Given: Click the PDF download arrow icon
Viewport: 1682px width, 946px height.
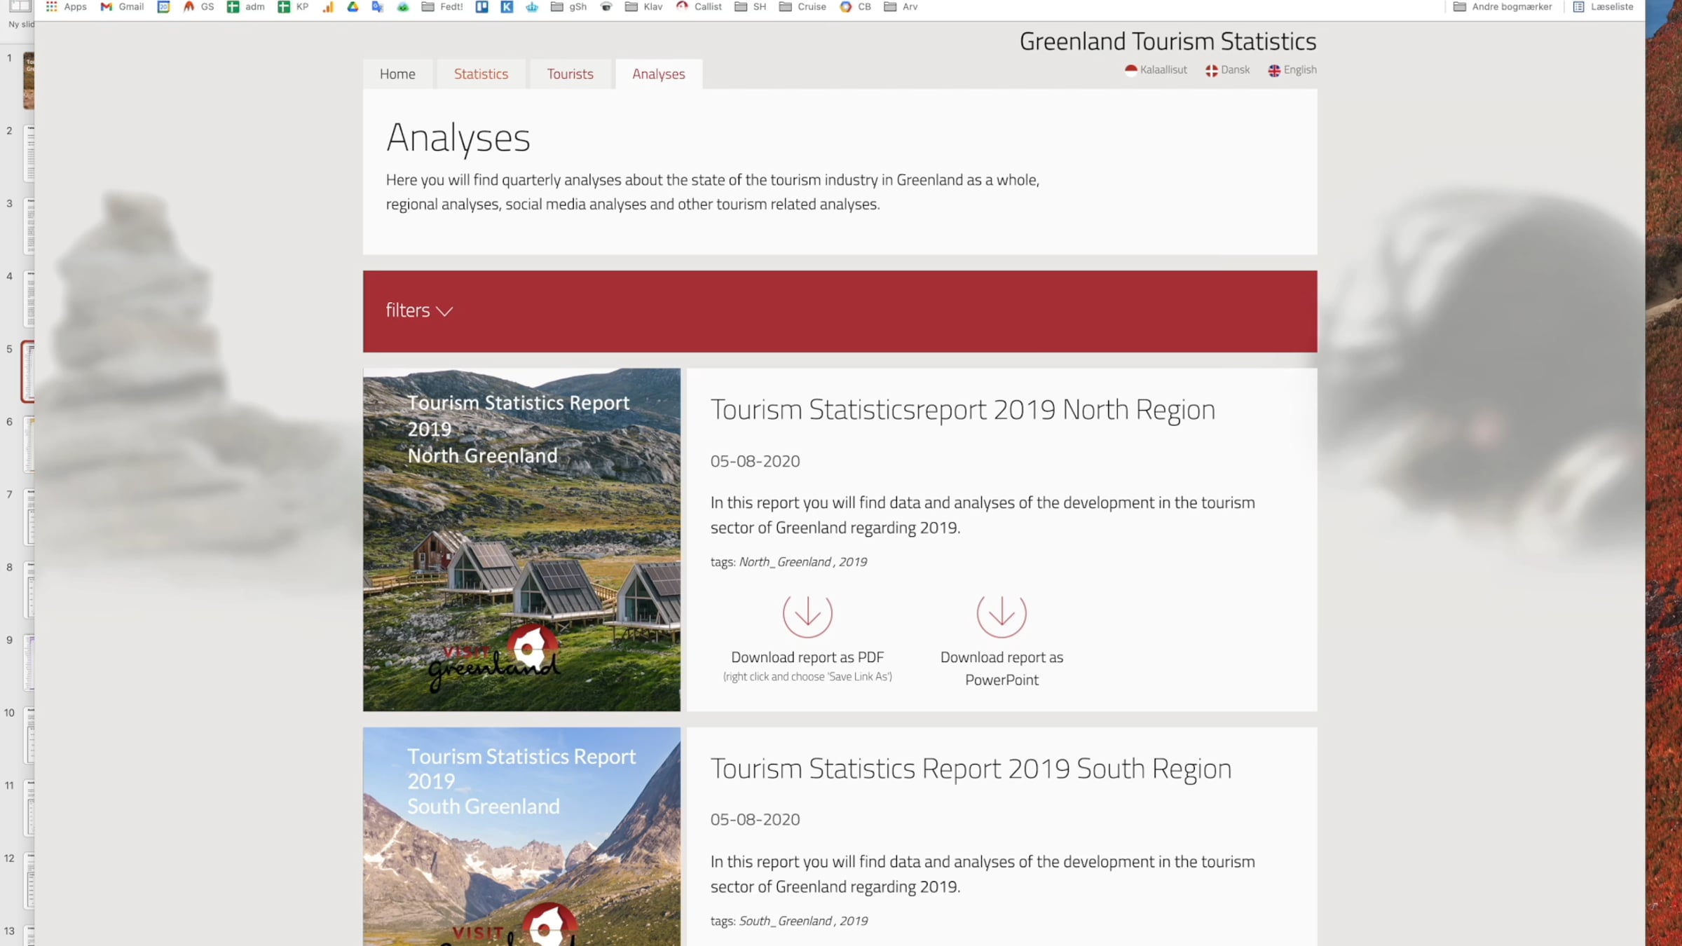Looking at the screenshot, I should [807, 614].
